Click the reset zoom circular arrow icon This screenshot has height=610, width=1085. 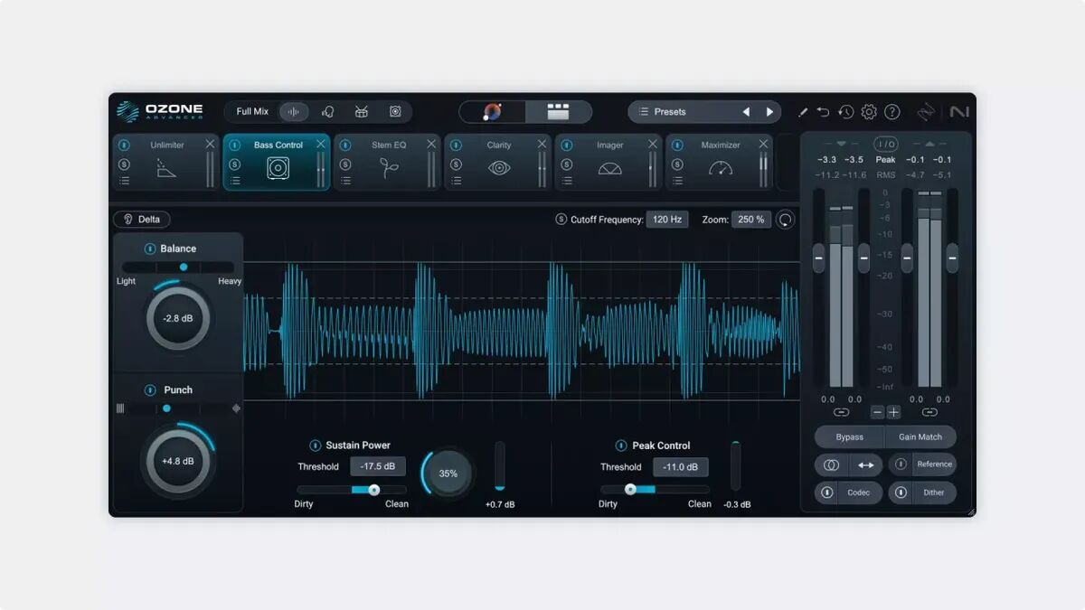click(785, 220)
